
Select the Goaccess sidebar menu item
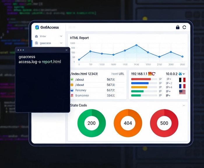[45, 43]
